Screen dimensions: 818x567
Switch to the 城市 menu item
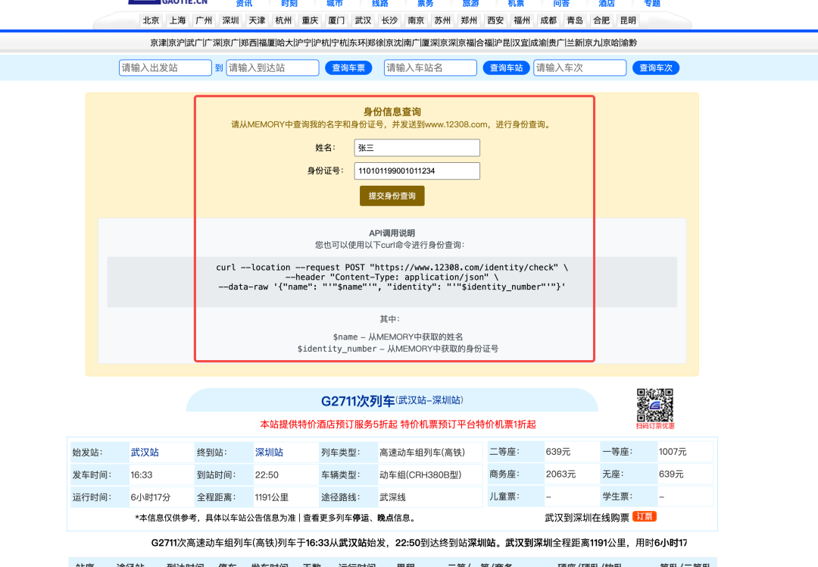tap(334, 3)
